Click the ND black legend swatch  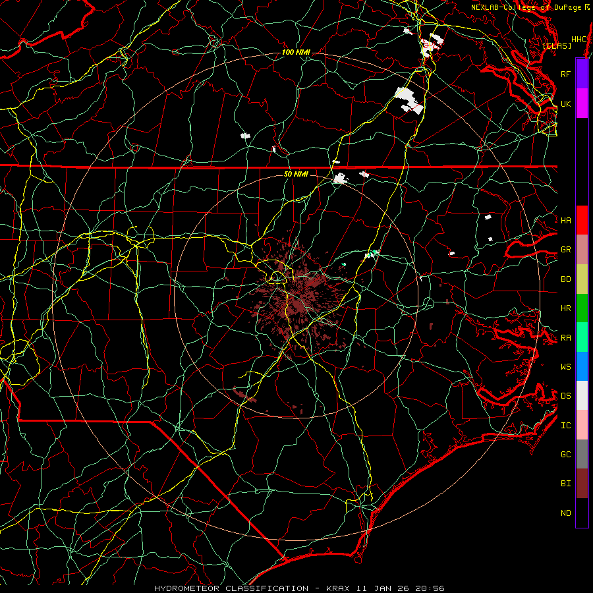tap(582, 513)
